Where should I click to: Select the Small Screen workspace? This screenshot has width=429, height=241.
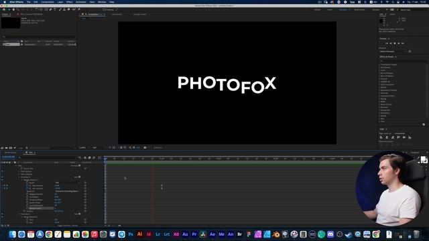[359, 9]
